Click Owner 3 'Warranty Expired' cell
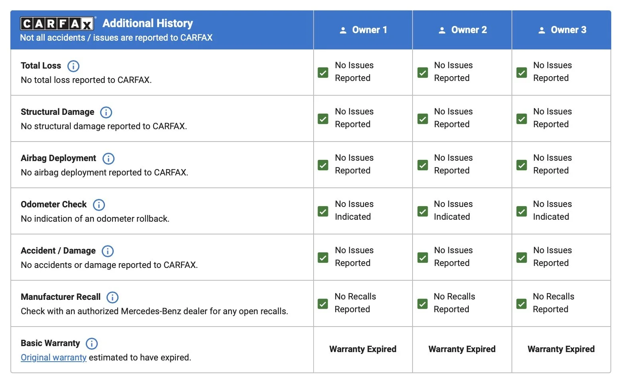 tap(561, 349)
